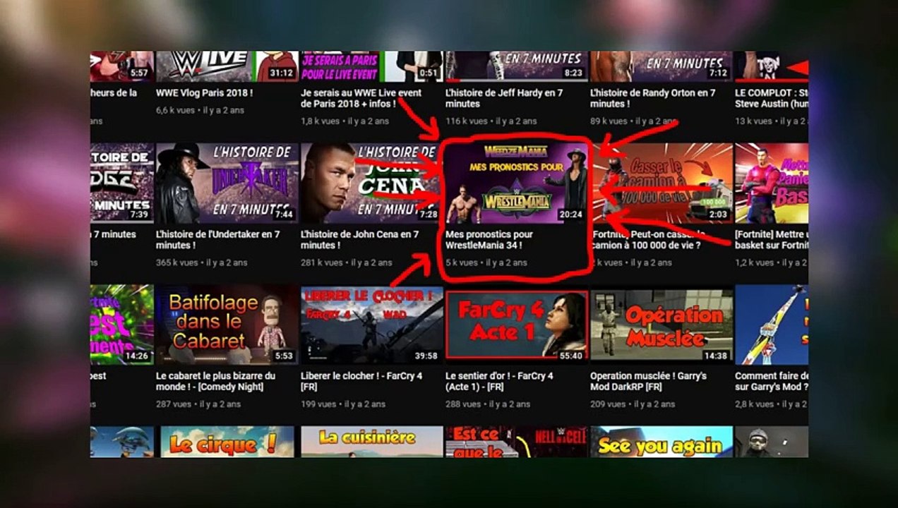Open the 'Opération Musclée' thumbnail
This screenshot has width=898, height=508.
point(661,325)
